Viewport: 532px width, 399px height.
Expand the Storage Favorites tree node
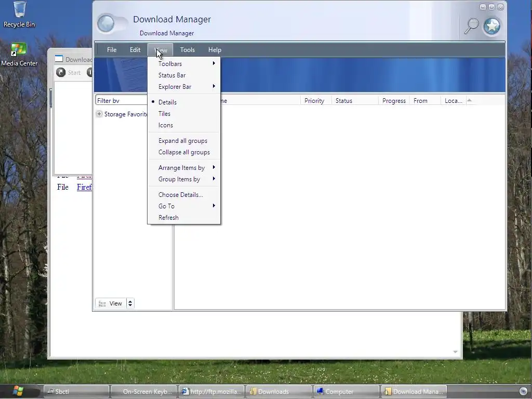coord(99,114)
